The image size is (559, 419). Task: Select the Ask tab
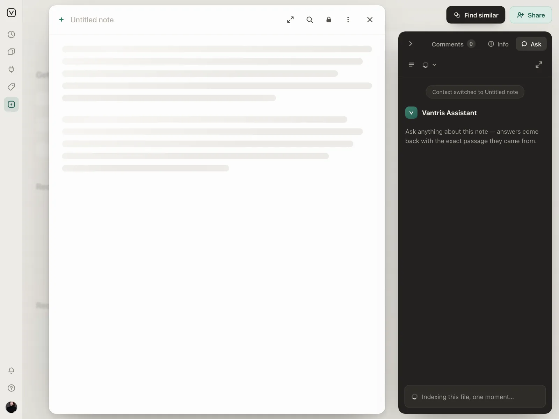(x=531, y=44)
